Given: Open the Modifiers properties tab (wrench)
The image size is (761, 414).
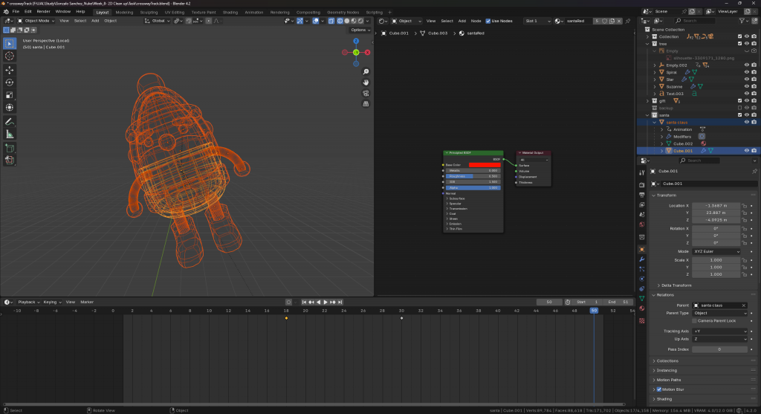Looking at the screenshot, I should 641,259.
